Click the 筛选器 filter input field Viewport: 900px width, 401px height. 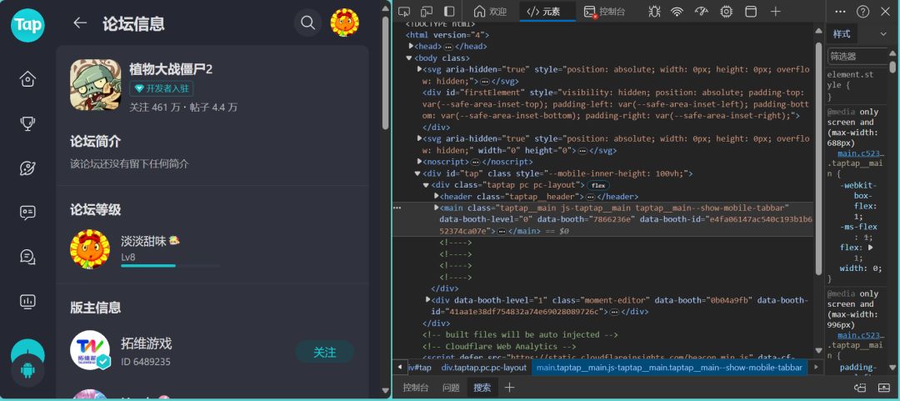(x=857, y=57)
